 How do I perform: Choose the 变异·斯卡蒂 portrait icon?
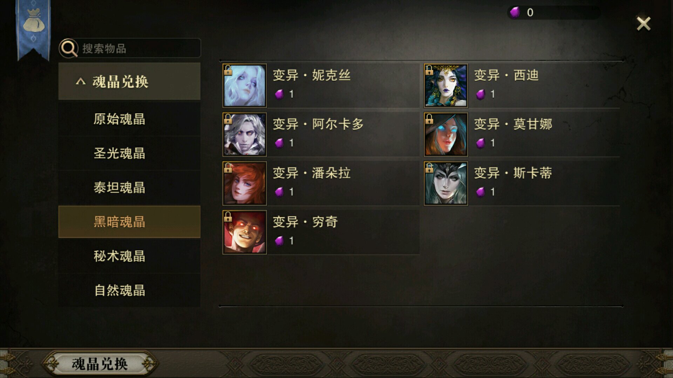click(x=446, y=183)
